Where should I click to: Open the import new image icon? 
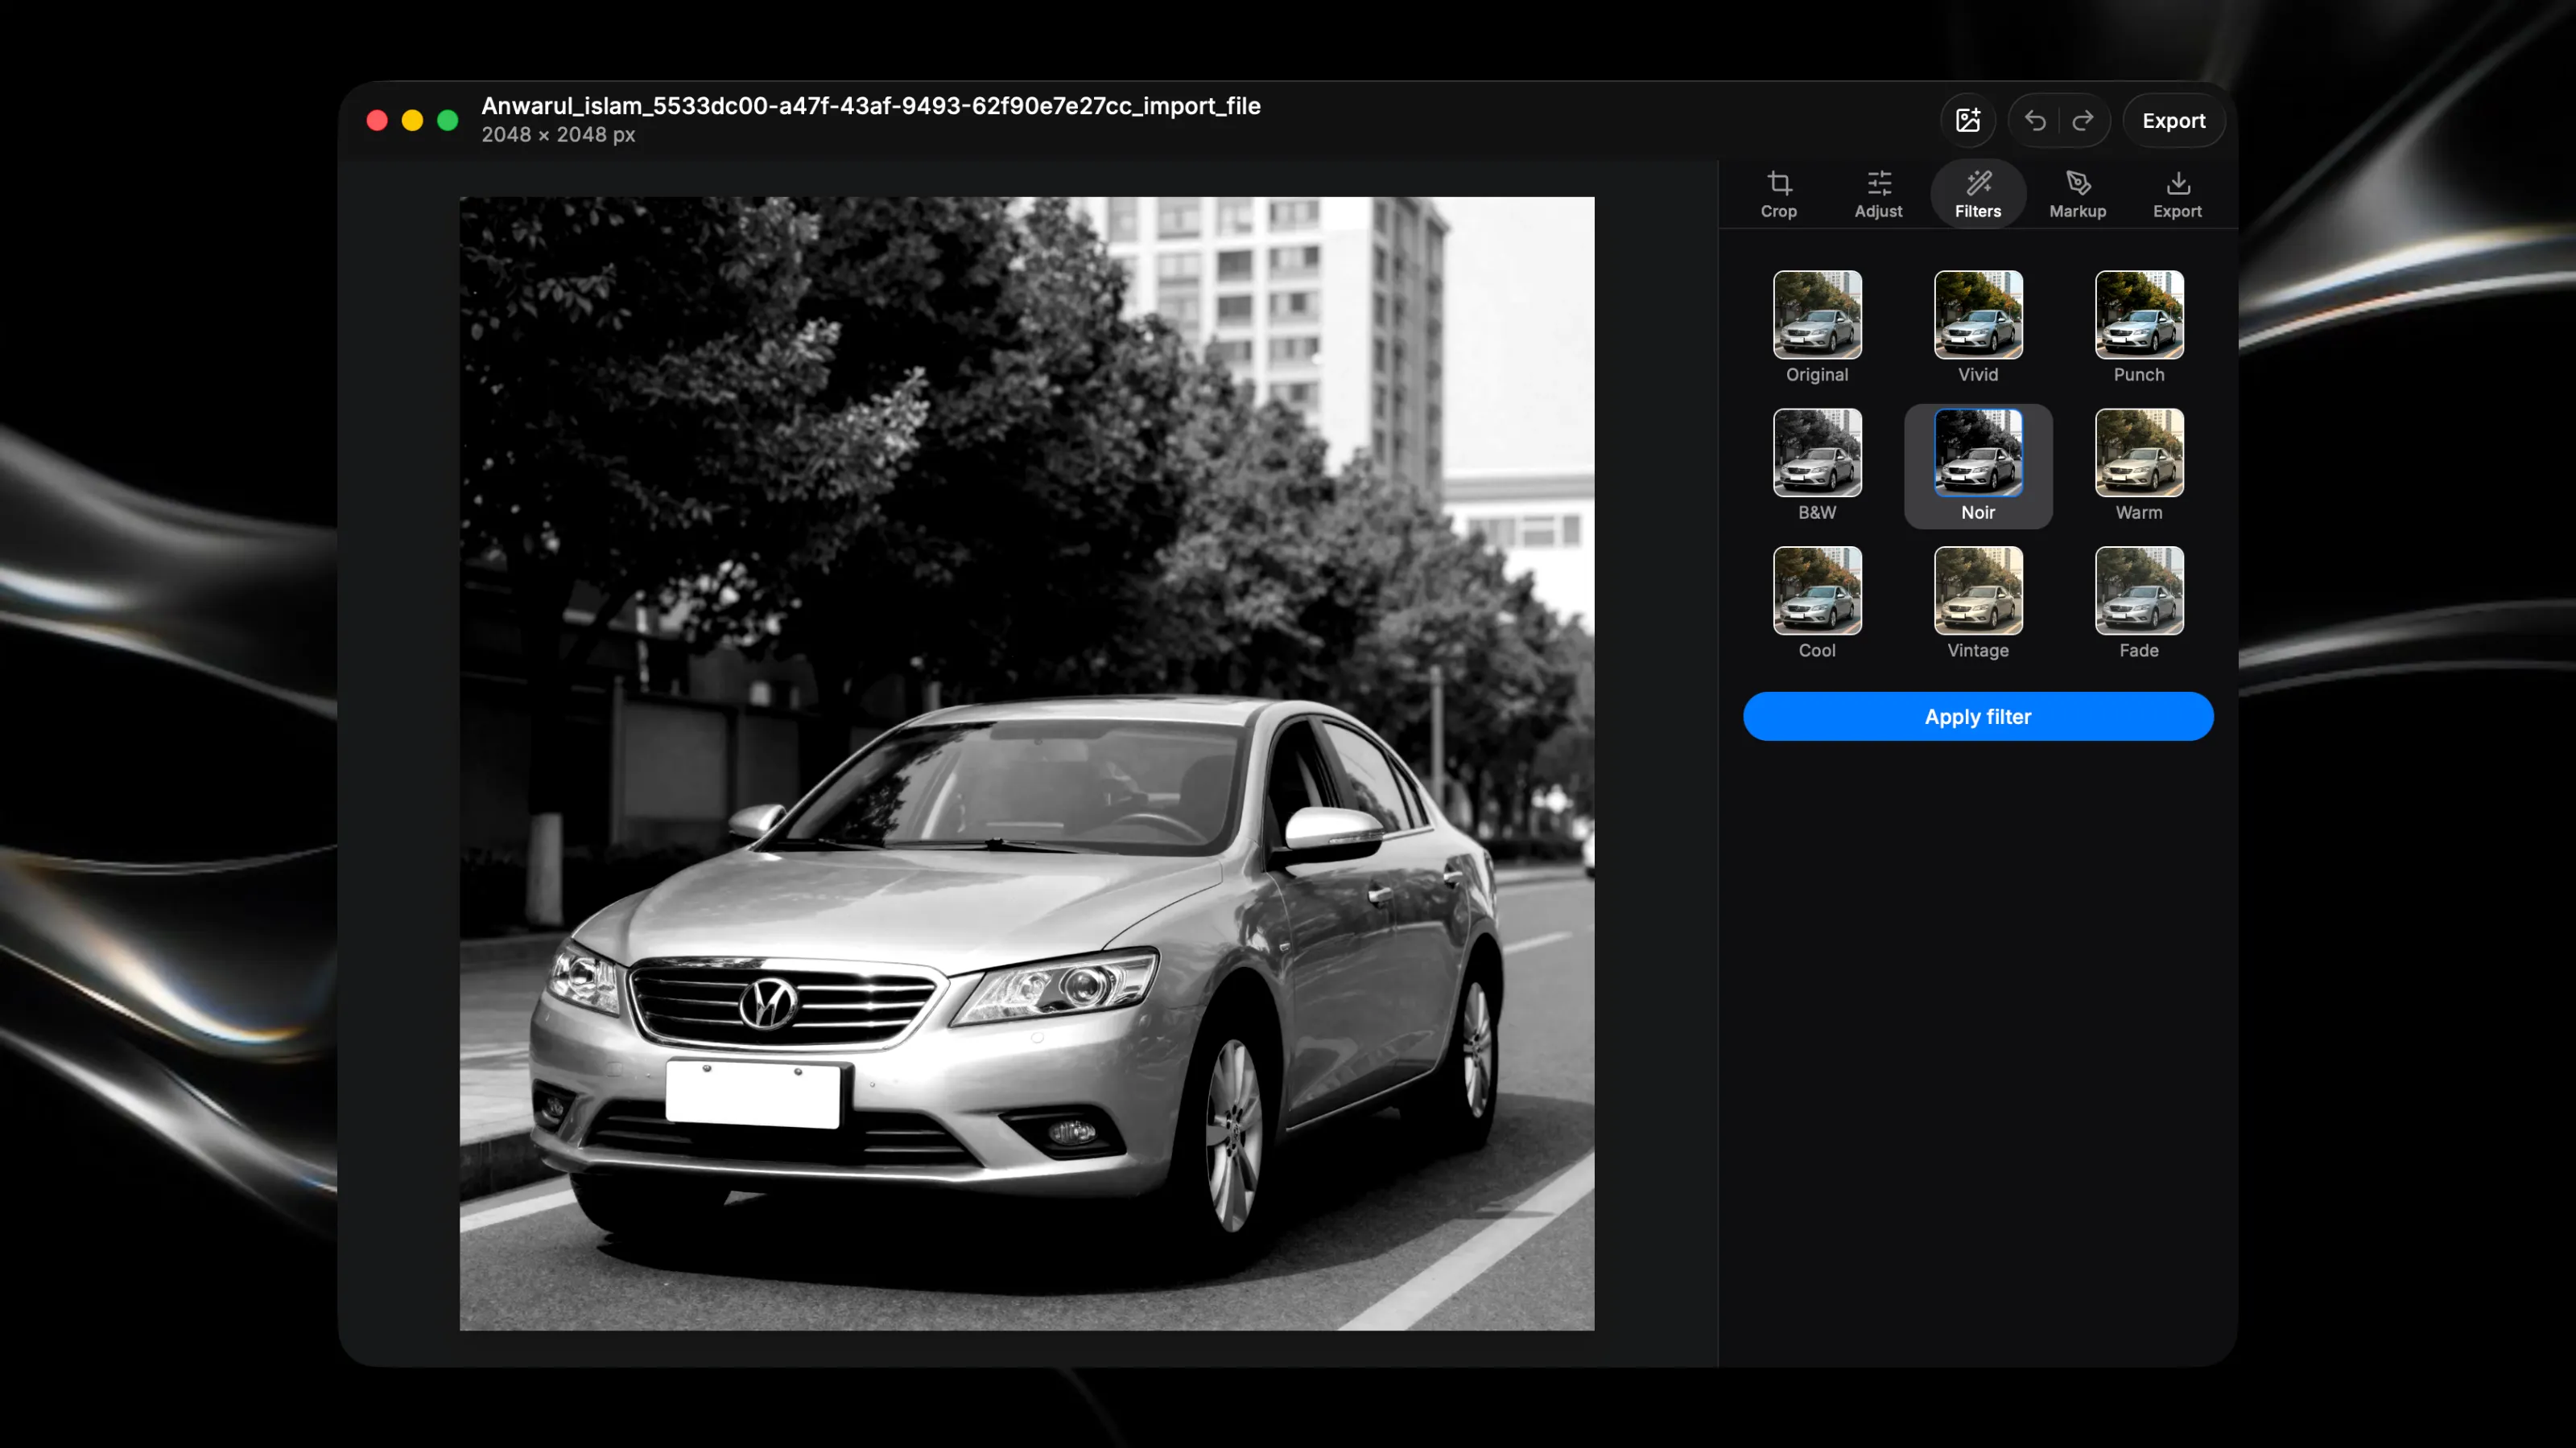tap(1967, 121)
